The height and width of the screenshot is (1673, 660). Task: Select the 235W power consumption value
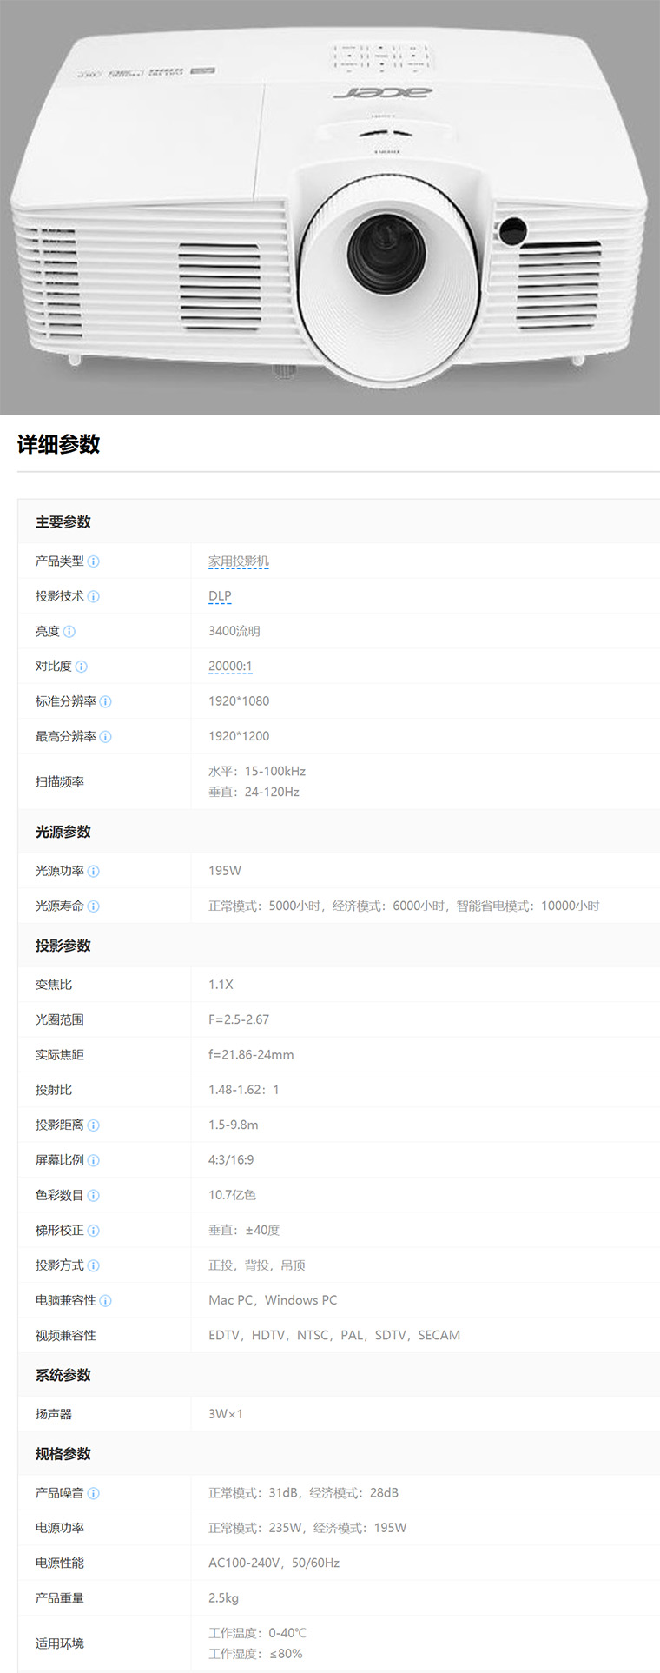(x=307, y=1528)
